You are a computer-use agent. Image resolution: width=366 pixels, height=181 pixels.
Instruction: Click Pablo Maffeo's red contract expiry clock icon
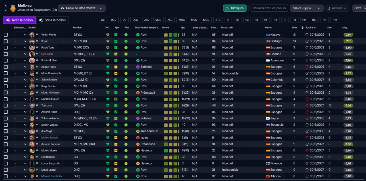[x=307, y=61]
